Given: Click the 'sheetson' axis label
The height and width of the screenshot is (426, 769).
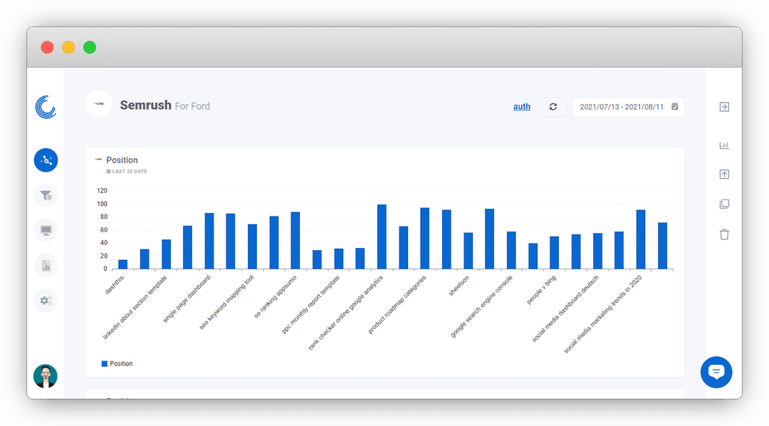Looking at the screenshot, I should 459,286.
